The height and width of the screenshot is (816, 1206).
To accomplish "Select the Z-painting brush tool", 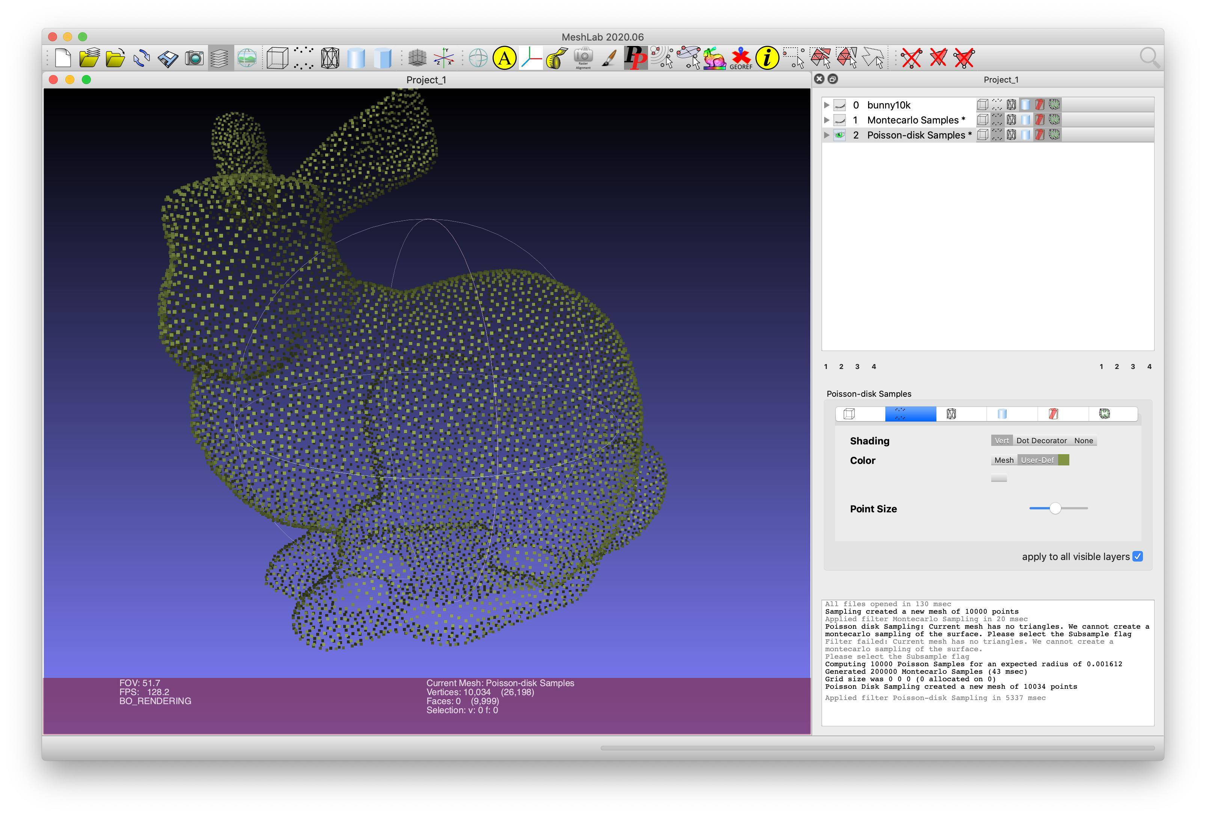I will coord(609,57).
